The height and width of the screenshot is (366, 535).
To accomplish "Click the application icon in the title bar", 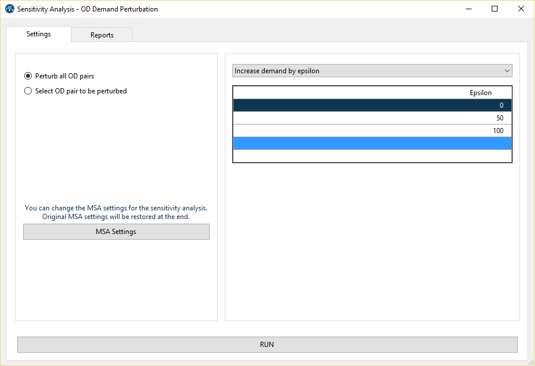I will (x=9, y=9).
